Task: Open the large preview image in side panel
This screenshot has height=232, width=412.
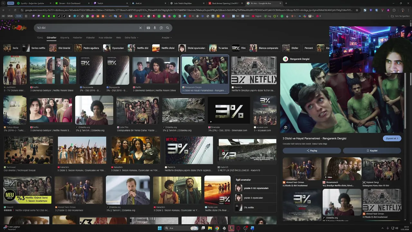Action: 342,98
